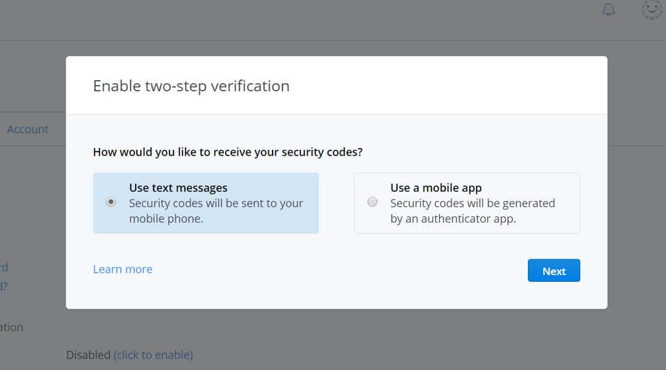666x370 pixels.
Task: Click the "Use text messages" heading label
Action: (x=178, y=188)
